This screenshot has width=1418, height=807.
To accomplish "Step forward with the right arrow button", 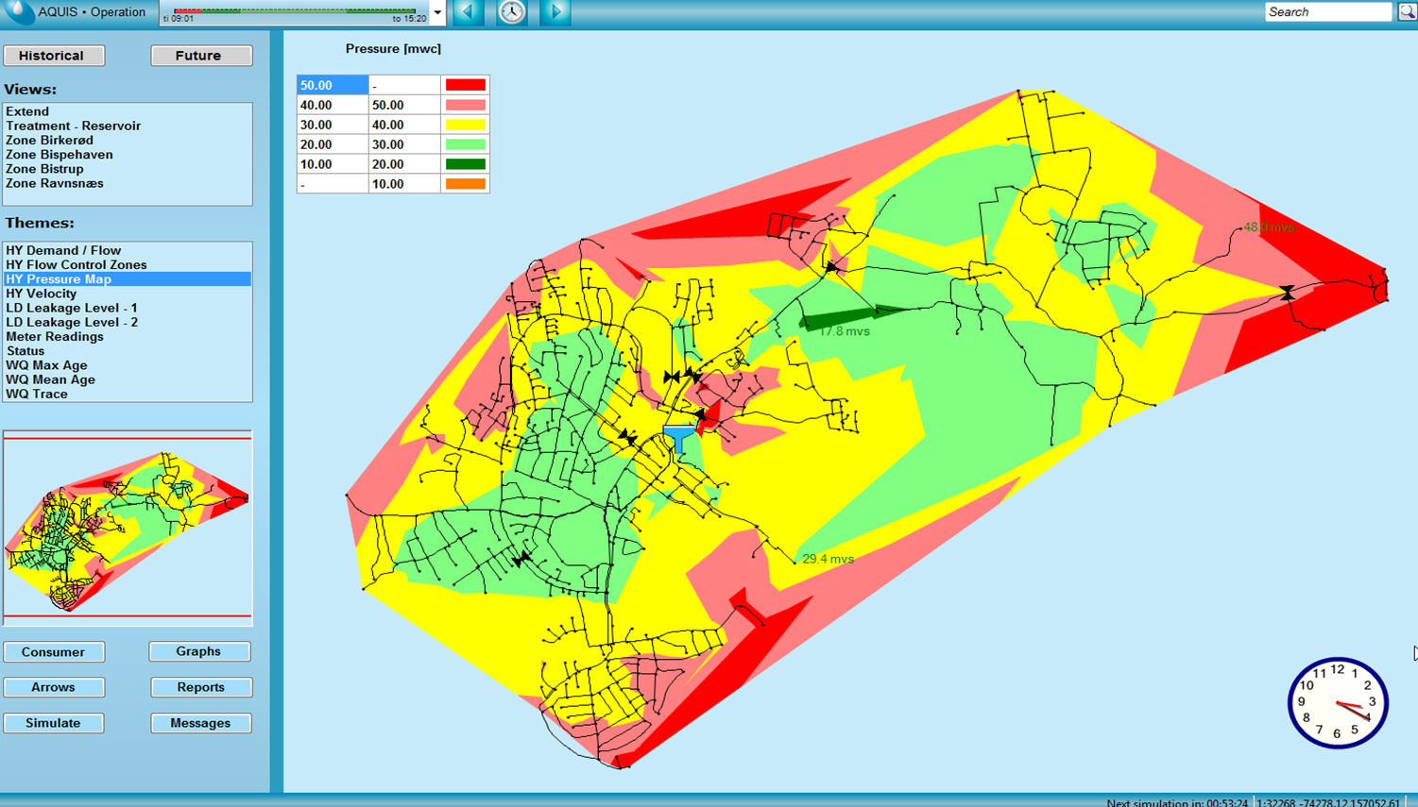I will point(555,12).
